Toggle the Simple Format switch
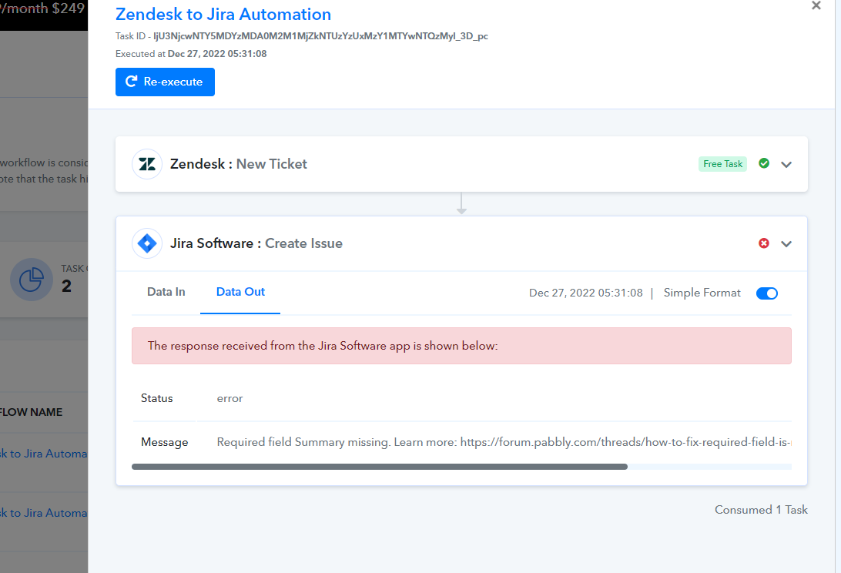The height and width of the screenshot is (573, 841). 766,293
